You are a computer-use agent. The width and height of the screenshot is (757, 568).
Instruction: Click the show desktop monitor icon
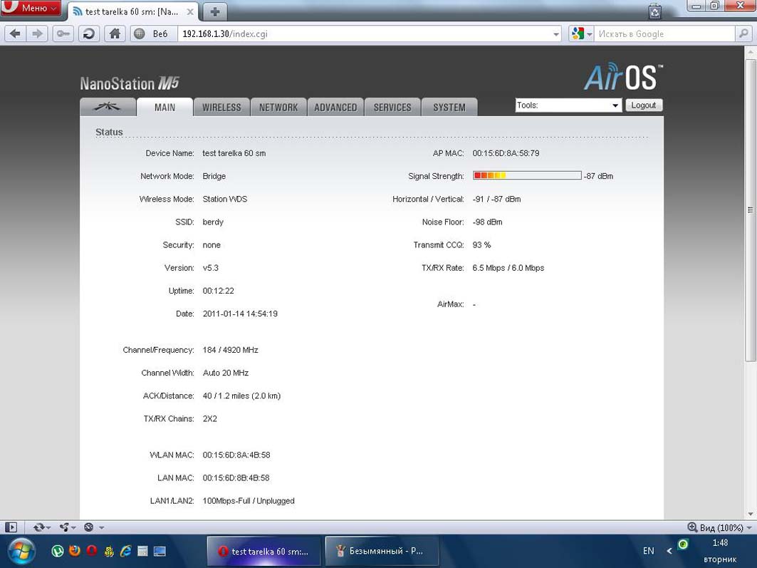pyautogui.click(x=160, y=551)
